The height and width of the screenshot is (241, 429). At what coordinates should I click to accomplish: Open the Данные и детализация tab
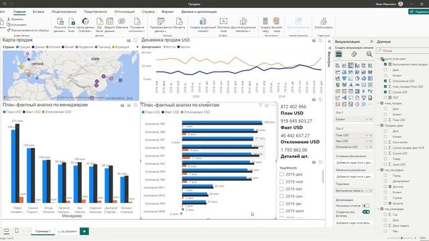coord(199,12)
